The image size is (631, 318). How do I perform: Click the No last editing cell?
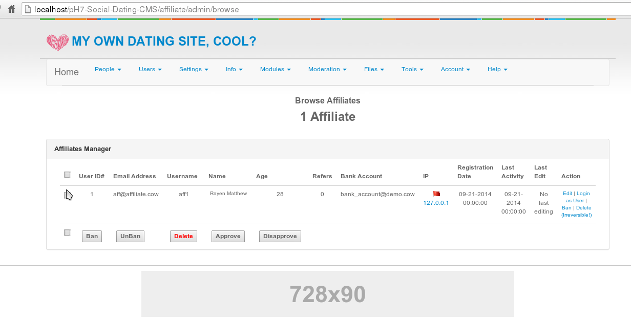(x=543, y=203)
